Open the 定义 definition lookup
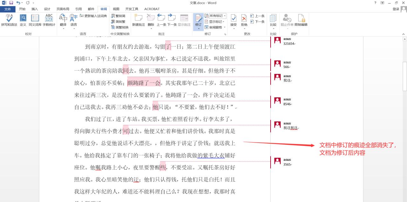The image size is (407, 202). tap(23, 20)
